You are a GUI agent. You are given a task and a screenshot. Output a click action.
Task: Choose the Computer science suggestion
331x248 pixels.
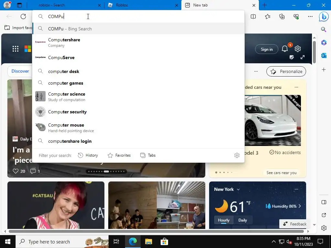138,97
